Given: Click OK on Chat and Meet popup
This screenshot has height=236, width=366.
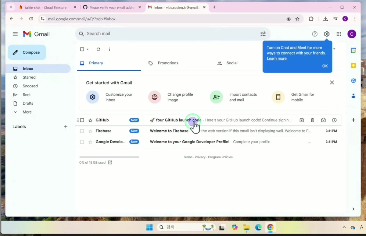Looking at the screenshot, I should pos(325,66).
